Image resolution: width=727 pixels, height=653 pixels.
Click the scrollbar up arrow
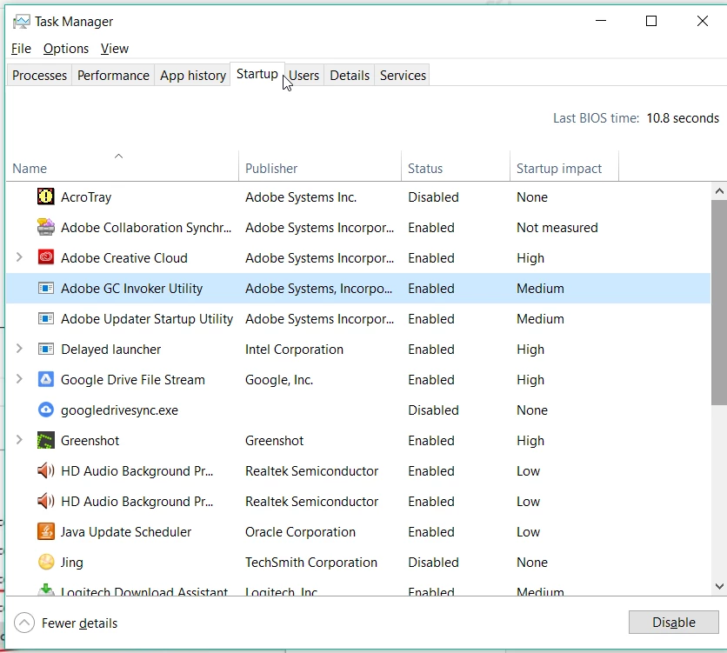[x=719, y=191]
